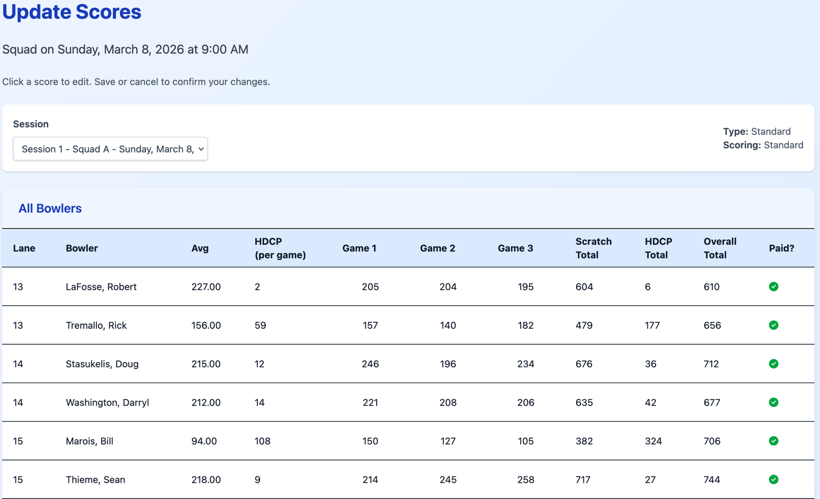The image size is (820, 499).
Task: Edit Tremallo's Game 2 score 140
Action: click(x=448, y=325)
